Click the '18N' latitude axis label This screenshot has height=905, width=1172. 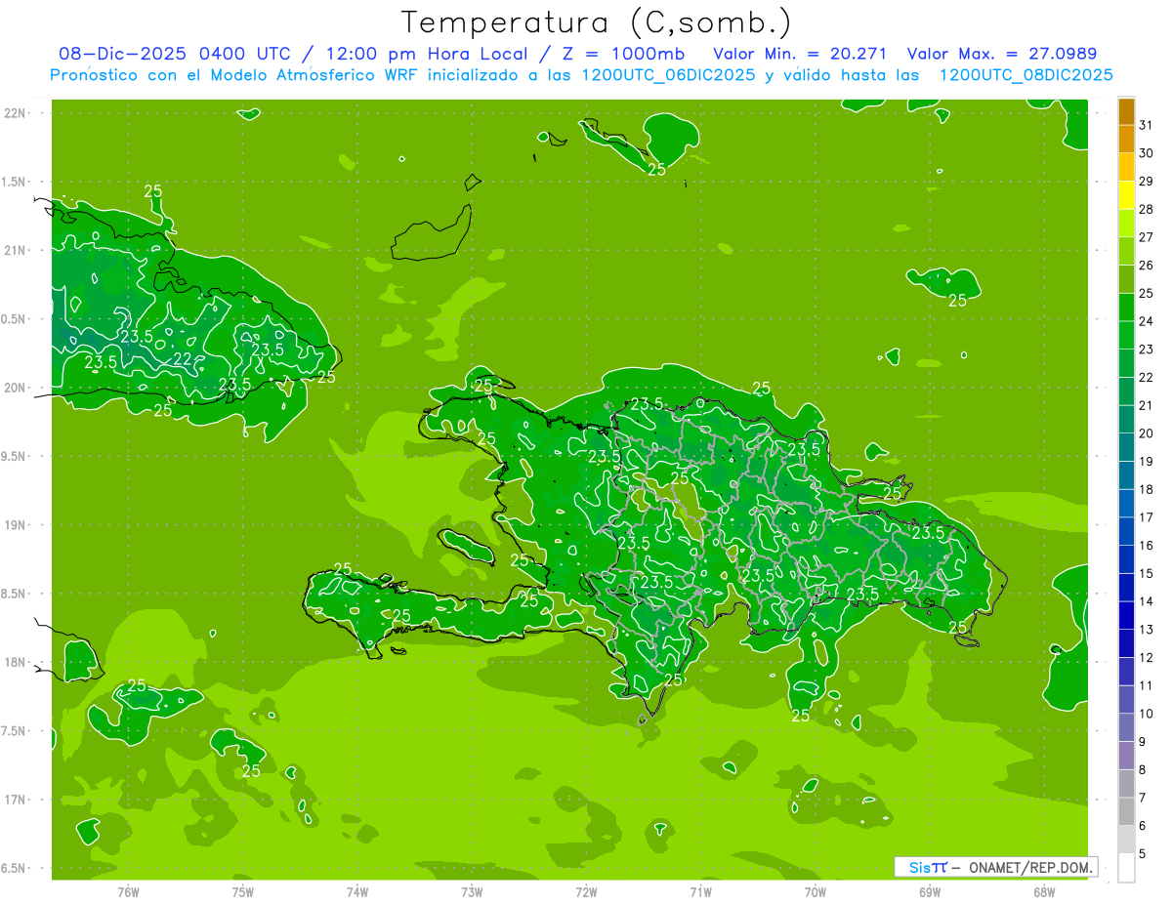16,662
